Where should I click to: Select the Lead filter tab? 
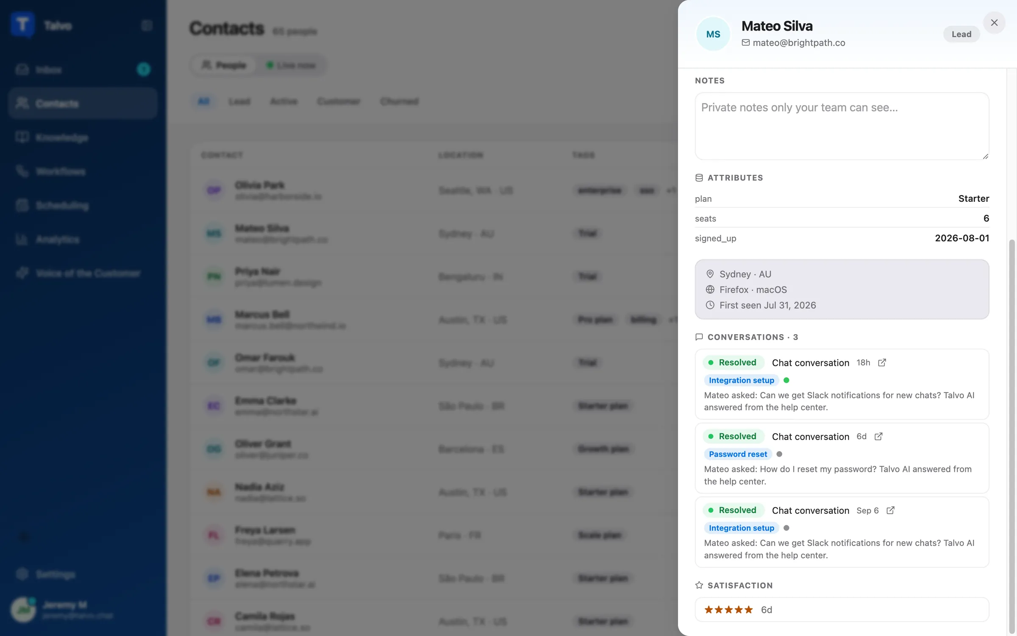(x=239, y=101)
